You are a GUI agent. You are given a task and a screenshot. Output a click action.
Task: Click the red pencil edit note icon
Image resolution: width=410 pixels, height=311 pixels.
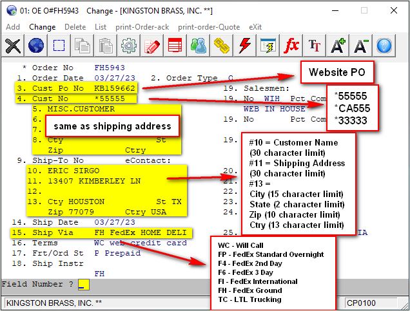151,46
